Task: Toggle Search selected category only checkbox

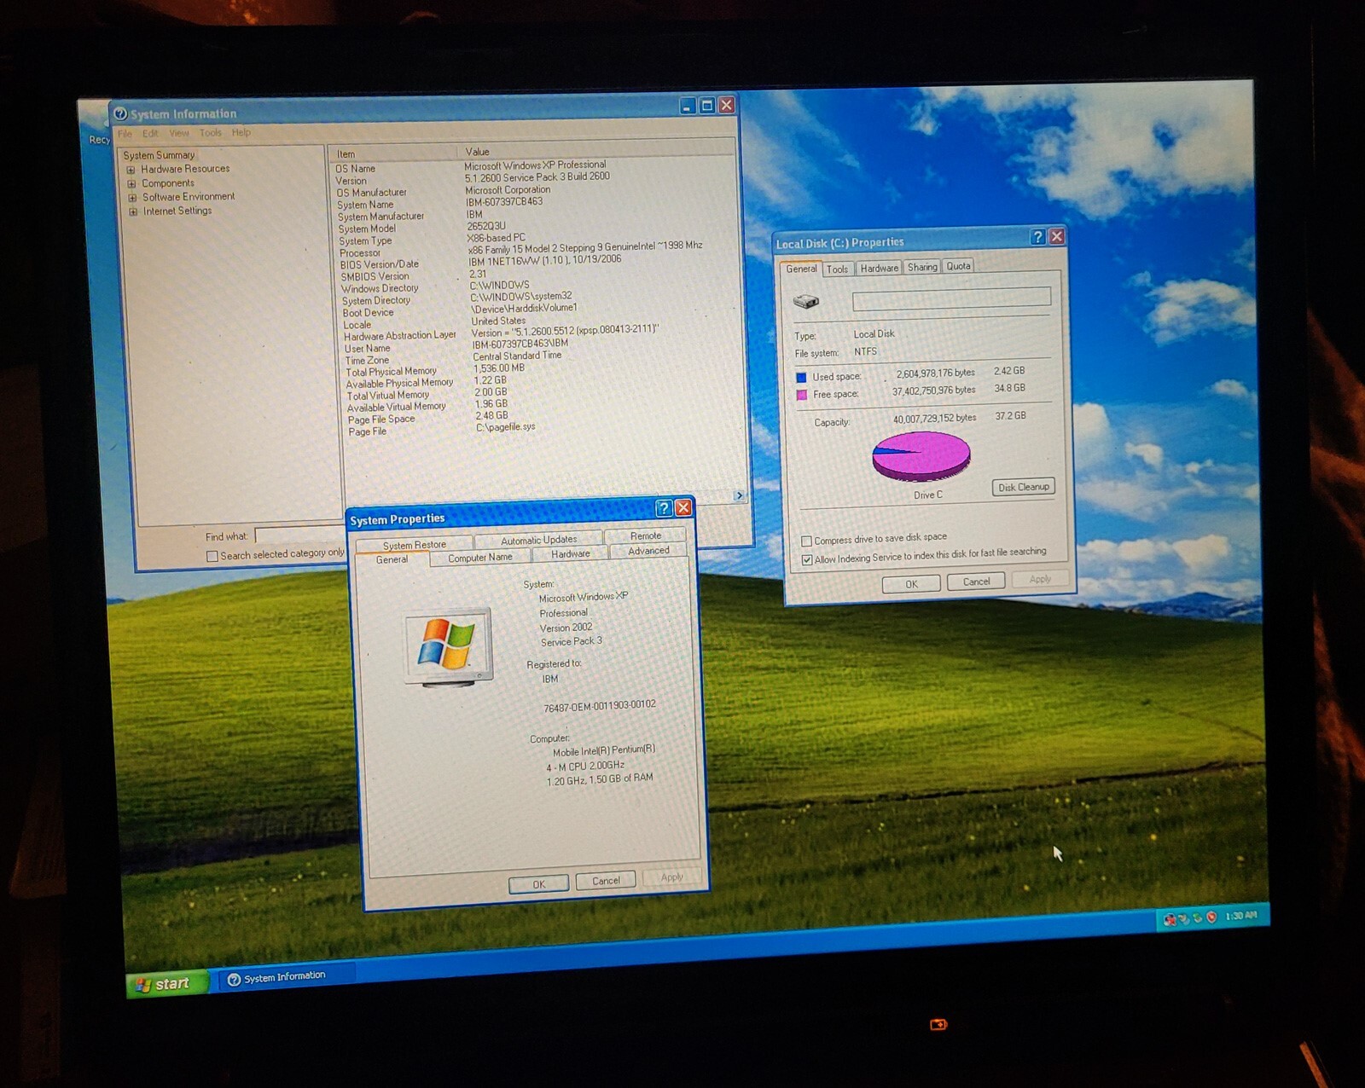Action: coord(212,556)
